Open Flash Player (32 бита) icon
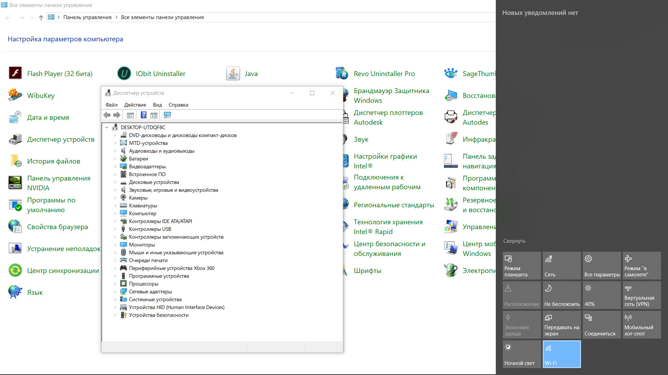Screen dimensions: 668x375 [15, 73]
